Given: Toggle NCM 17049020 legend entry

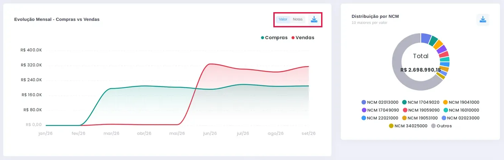Looking at the screenshot, I should point(421,102).
